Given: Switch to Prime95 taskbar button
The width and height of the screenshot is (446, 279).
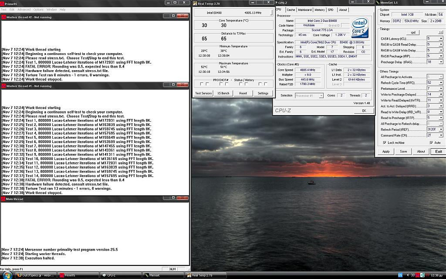Looking at the screenshot, I should click(x=78, y=276).
